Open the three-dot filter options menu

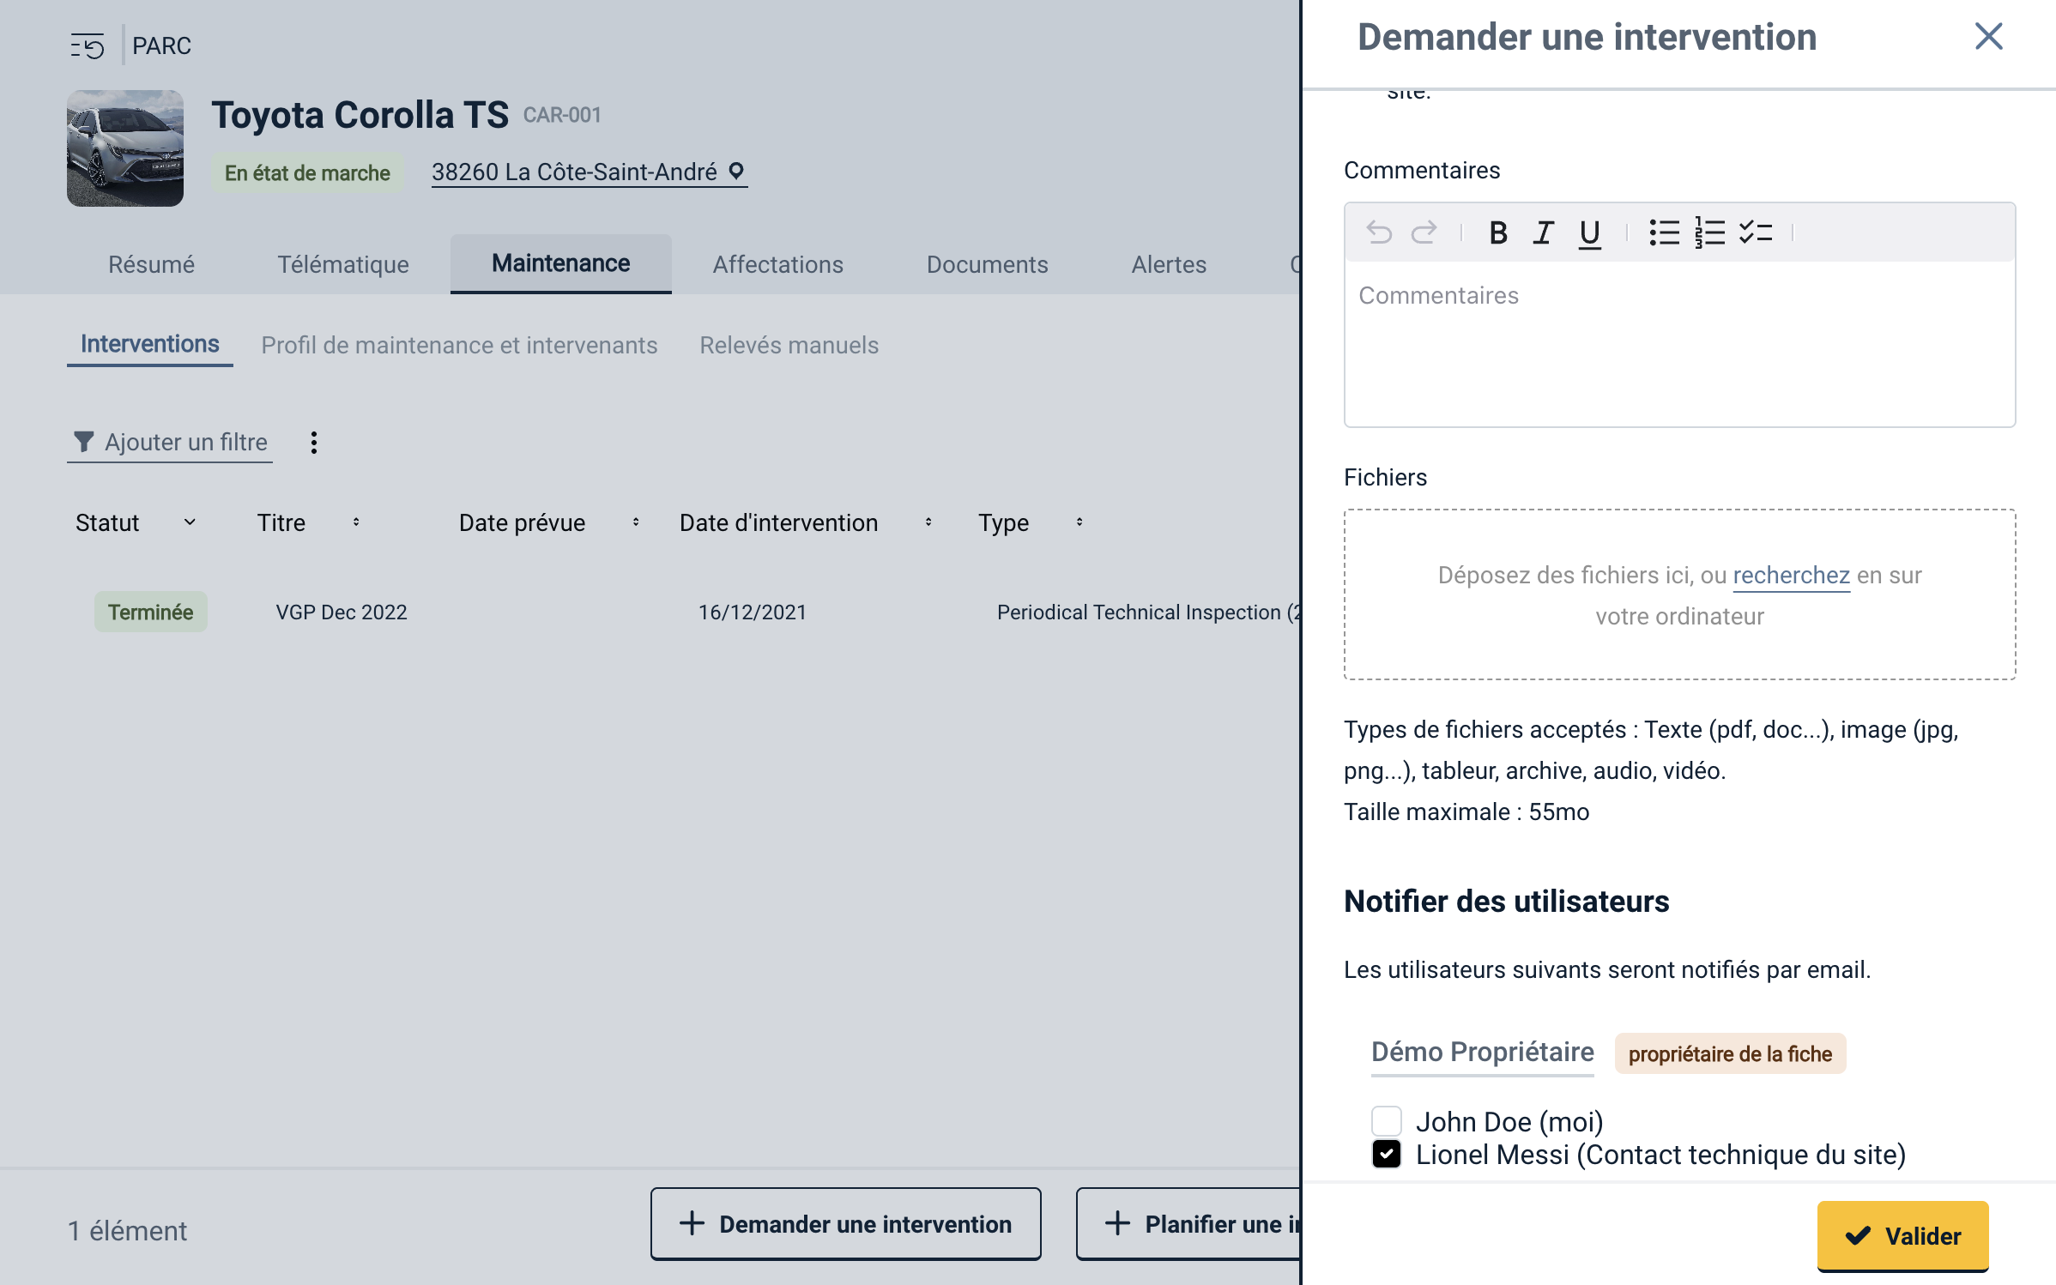314,443
